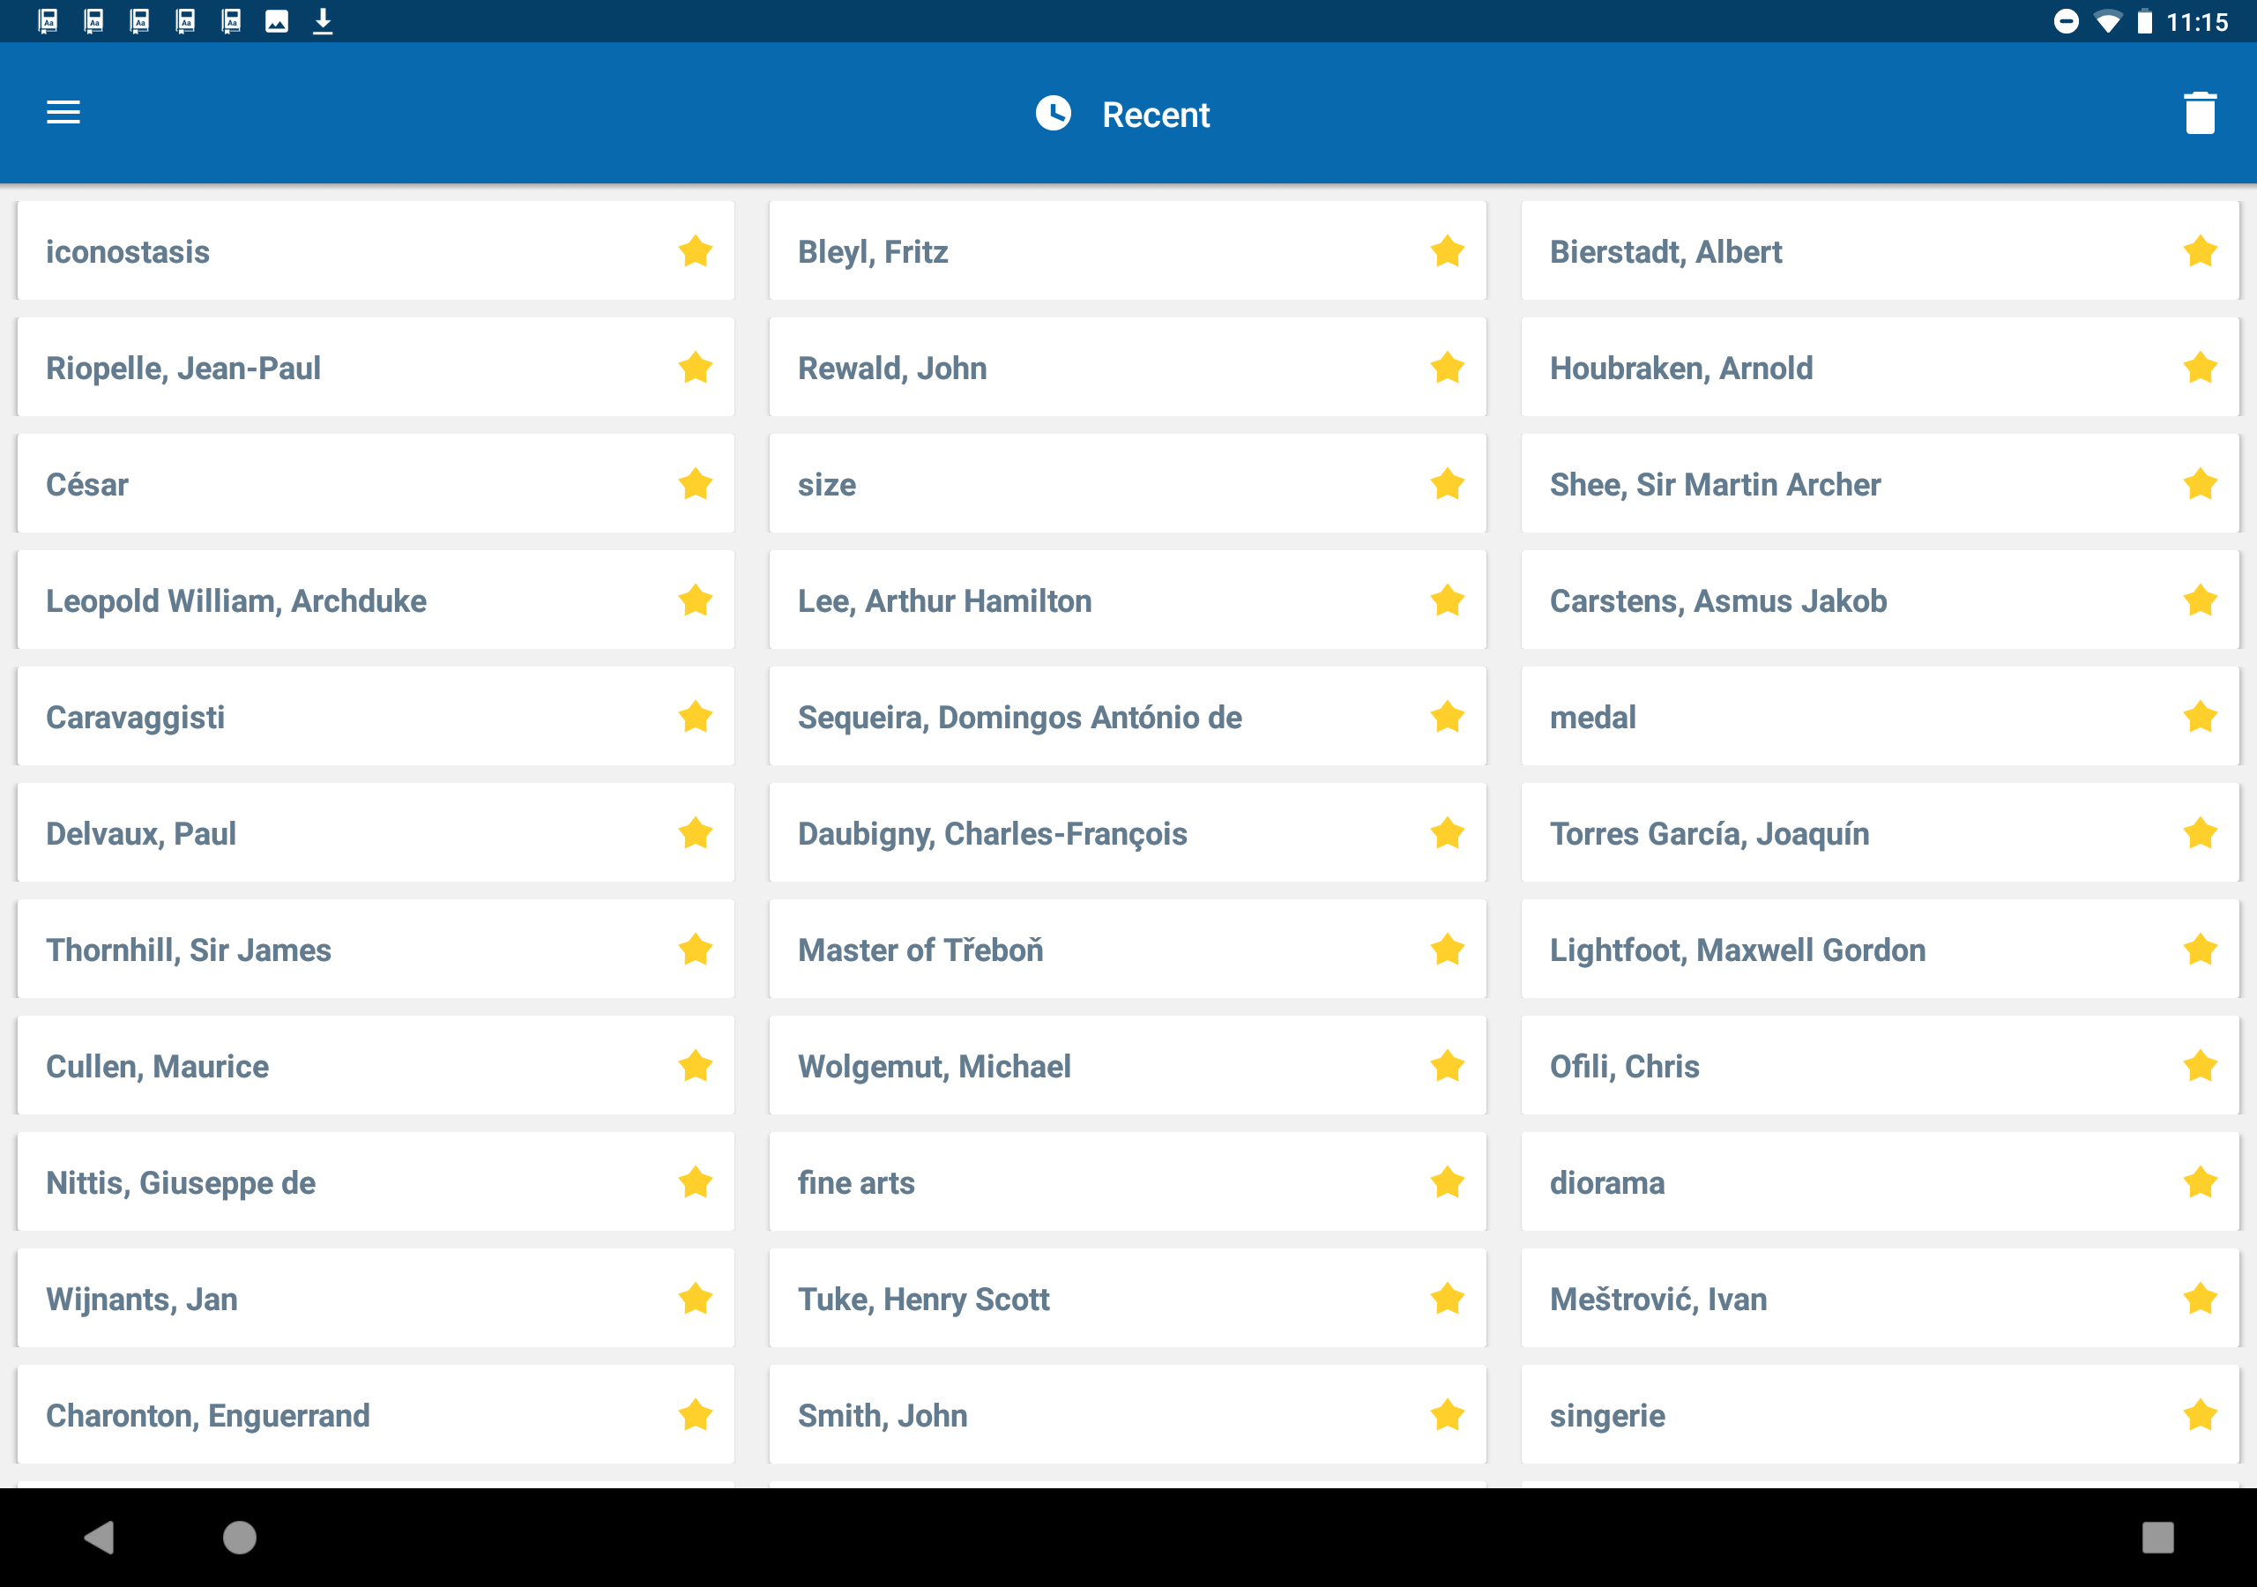Click star next to Master of Třeboň

click(x=1447, y=950)
